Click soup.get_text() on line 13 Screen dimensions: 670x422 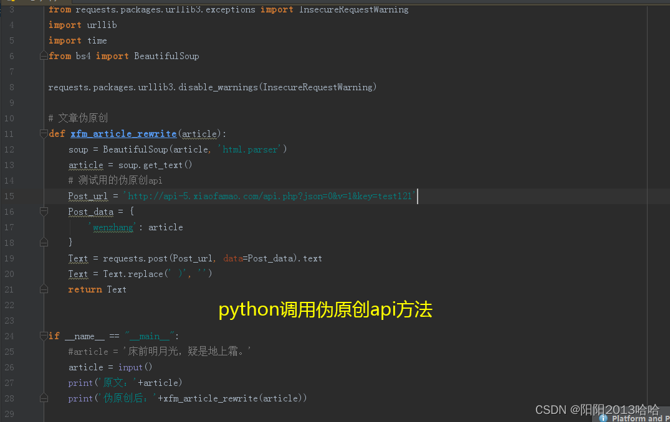click(155, 165)
